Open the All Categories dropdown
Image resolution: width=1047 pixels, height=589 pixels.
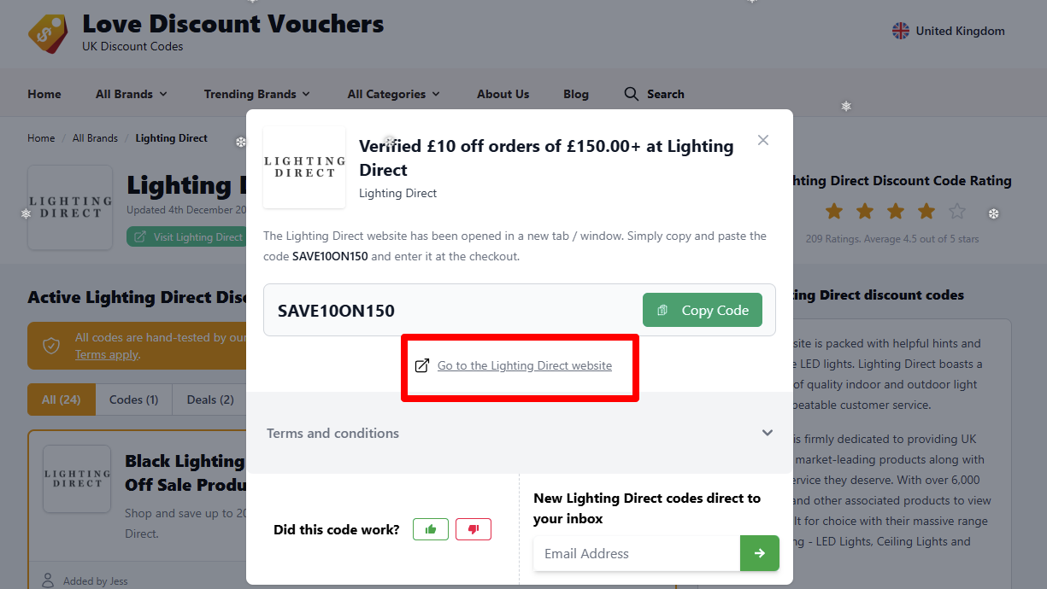pyautogui.click(x=394, y=94)
